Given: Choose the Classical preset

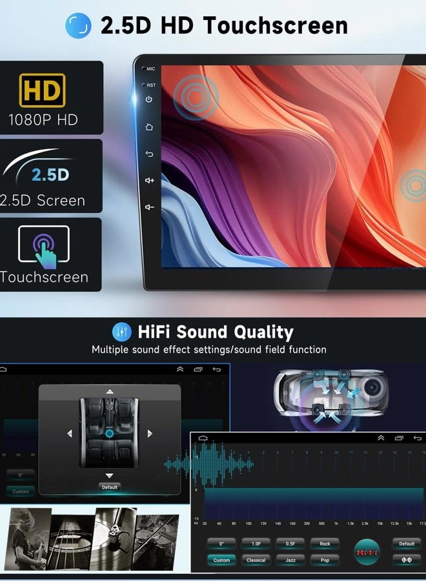Looking at the screenshot, I should point(256,560).
